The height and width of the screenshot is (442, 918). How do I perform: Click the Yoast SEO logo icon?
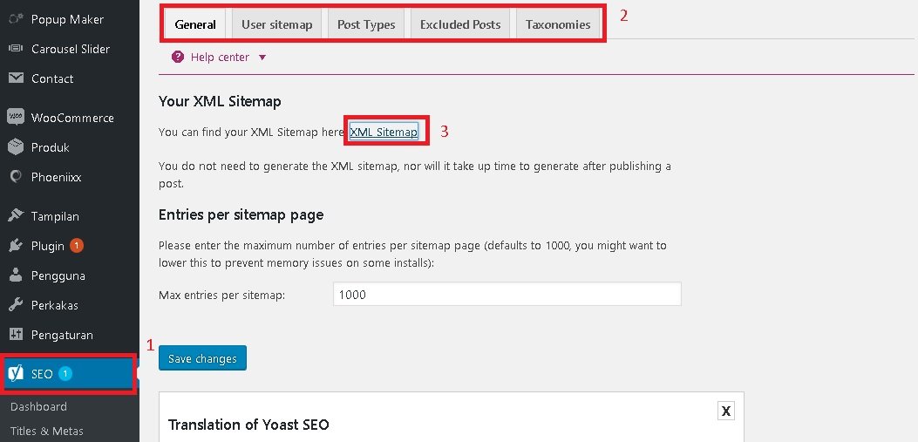pyautogui.click(x=16, y=374)
